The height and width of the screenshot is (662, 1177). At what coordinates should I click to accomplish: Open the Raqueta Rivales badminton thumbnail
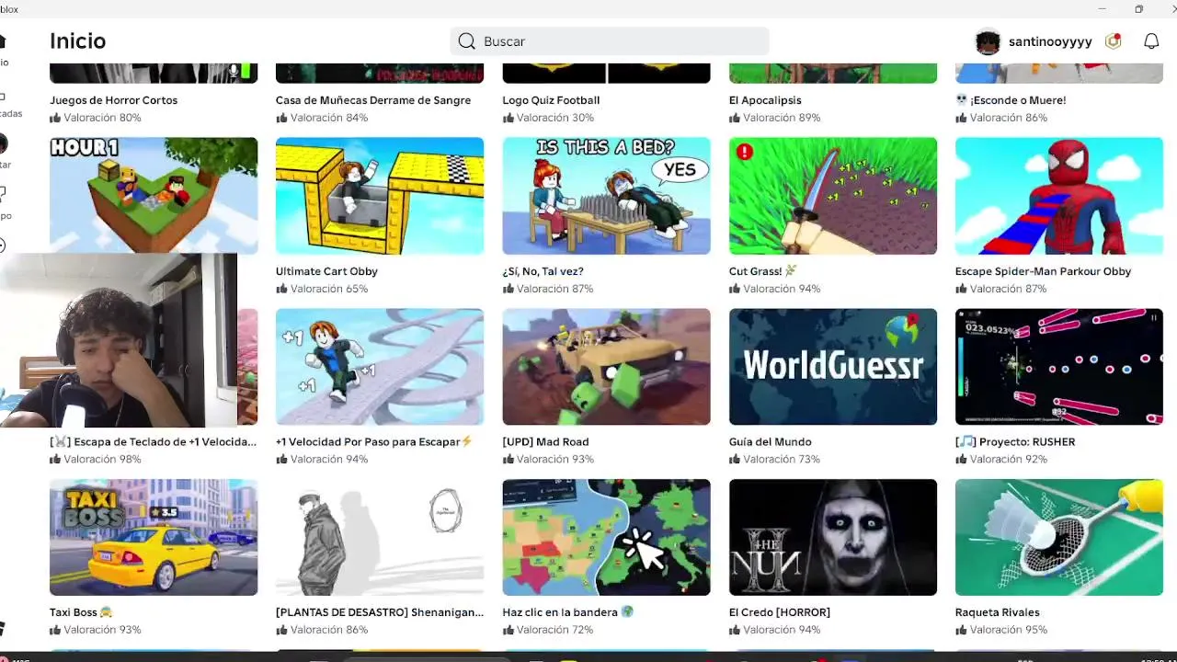1059,537
